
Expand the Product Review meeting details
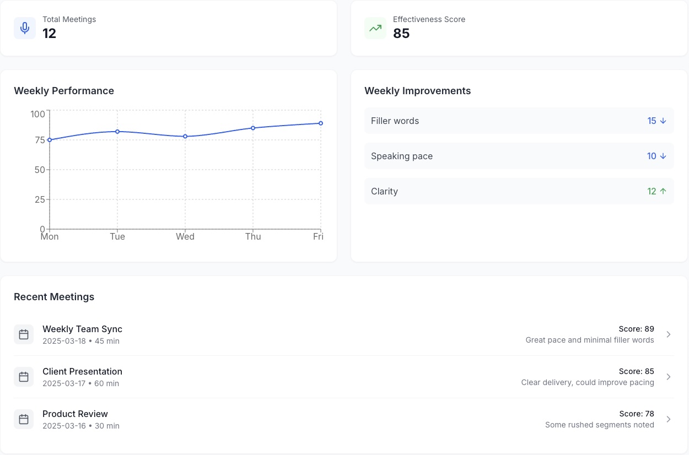(669, 419)
